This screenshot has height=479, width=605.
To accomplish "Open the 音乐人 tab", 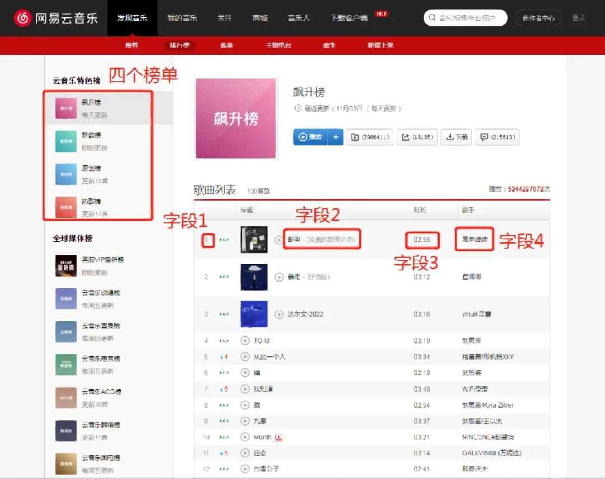I will point(299,18).
